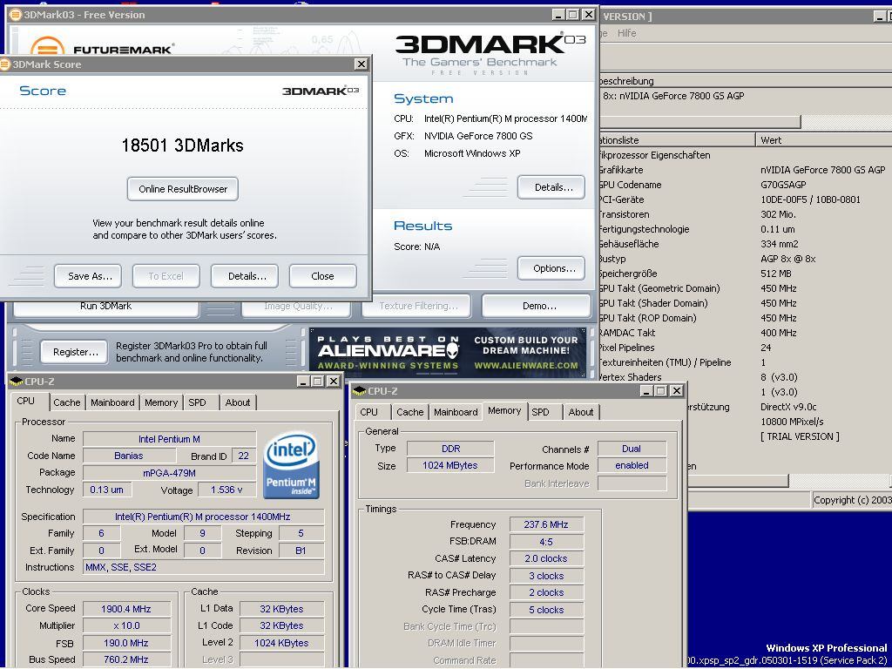Select Bustyp value AGP 8x @ 8x
This screenshot has width=892, height=669.
787,259
